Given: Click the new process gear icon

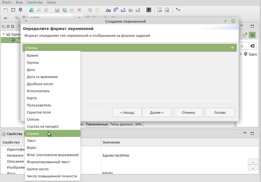Looking at the screenshot, I should pyautogui.click(x=21, y=10).
